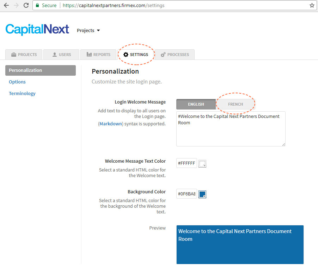Switch welcome message to FRENCH

pos(235,104)
